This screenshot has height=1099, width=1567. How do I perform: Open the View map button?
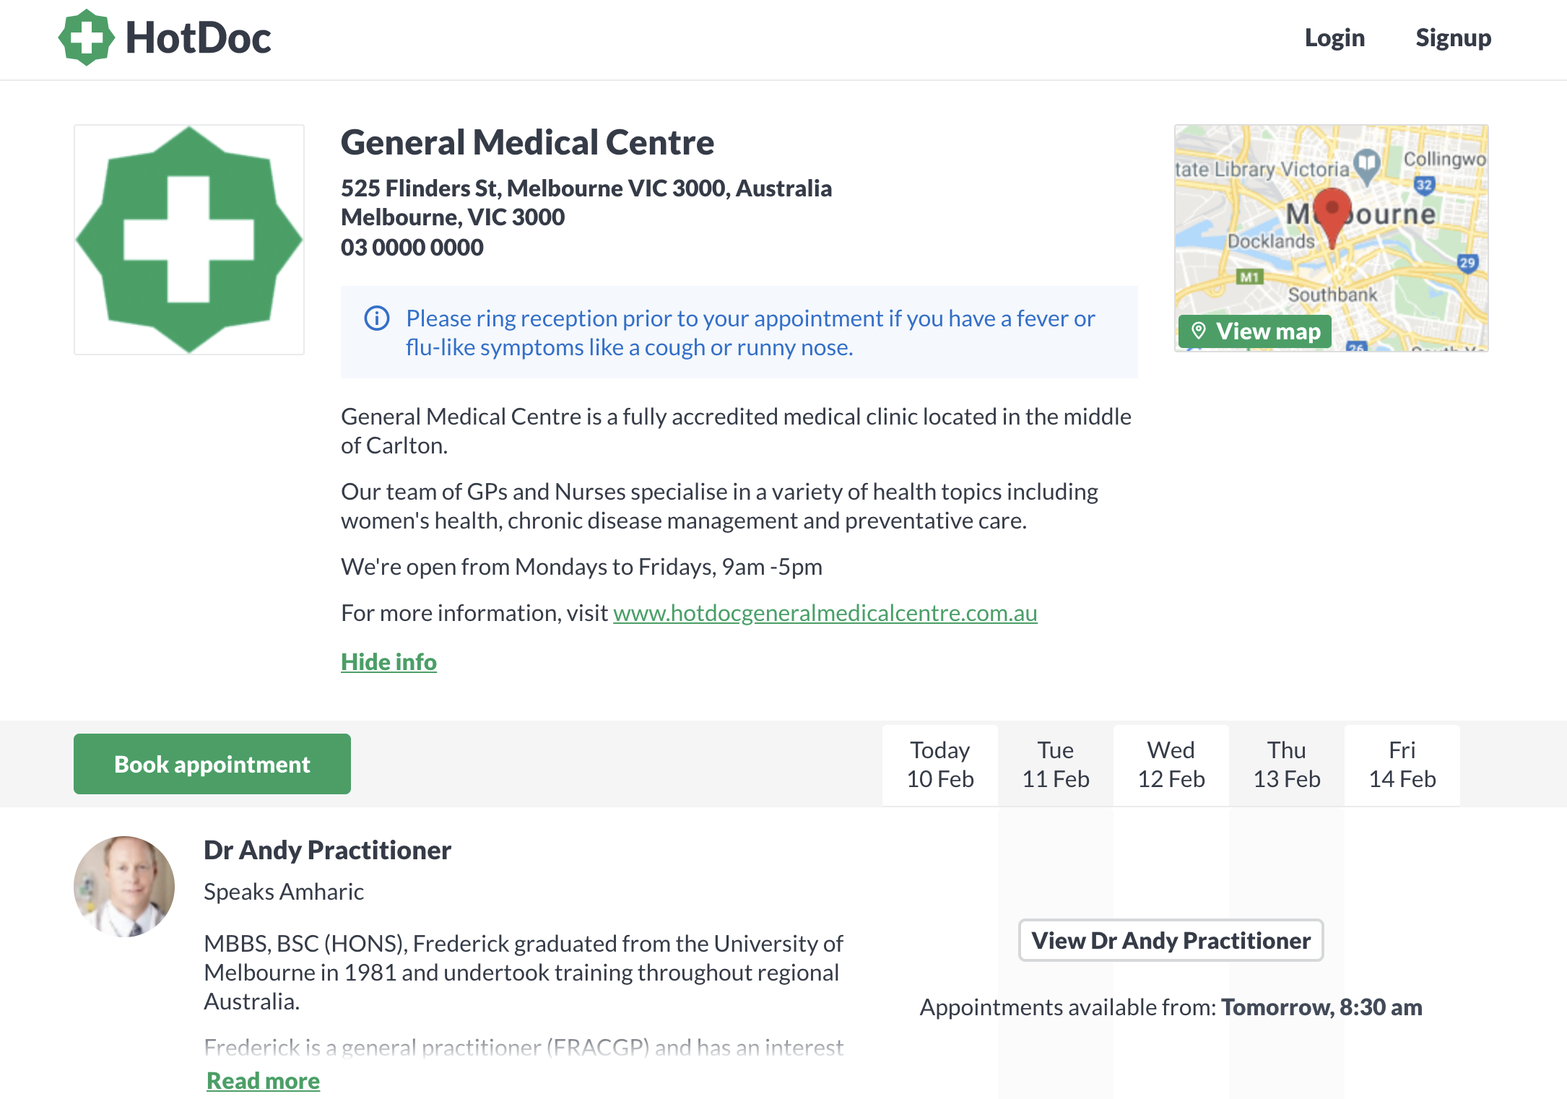(1255, 331)
